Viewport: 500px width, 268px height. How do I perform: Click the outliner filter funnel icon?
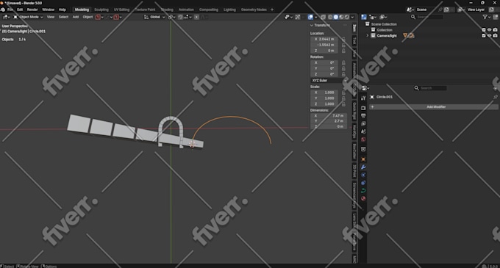coord(485,17)
